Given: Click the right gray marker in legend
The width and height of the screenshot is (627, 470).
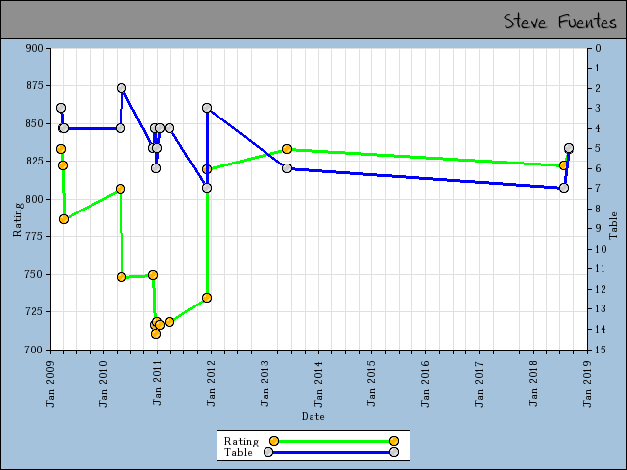Looking at the screenshot, I should tap(393, 452).
